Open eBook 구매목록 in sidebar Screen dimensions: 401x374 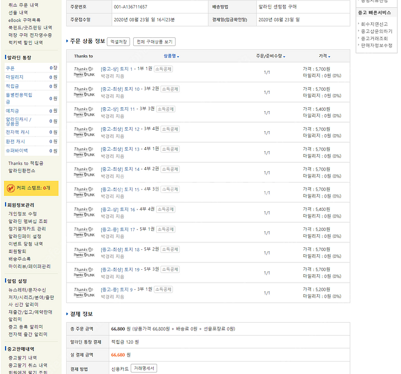(24, 20)
